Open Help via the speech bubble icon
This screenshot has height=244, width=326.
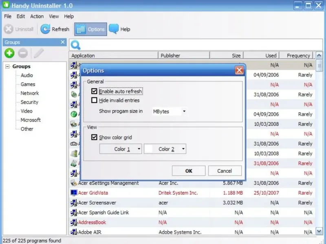pyautogui.click(x=114, y=29)
